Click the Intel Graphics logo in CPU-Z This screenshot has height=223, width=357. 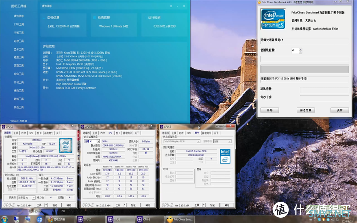pos(225,155)
